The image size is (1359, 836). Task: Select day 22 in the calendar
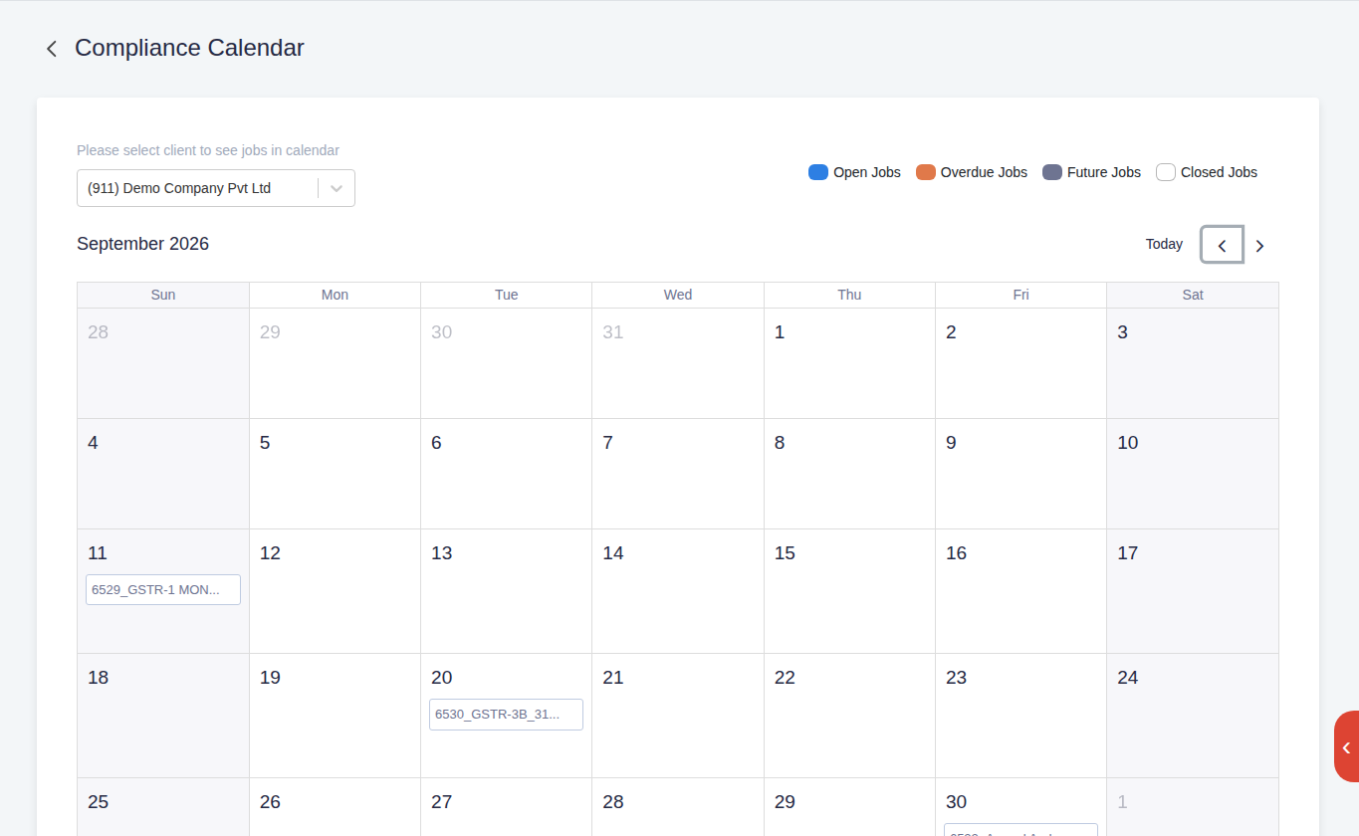(786, 678)
